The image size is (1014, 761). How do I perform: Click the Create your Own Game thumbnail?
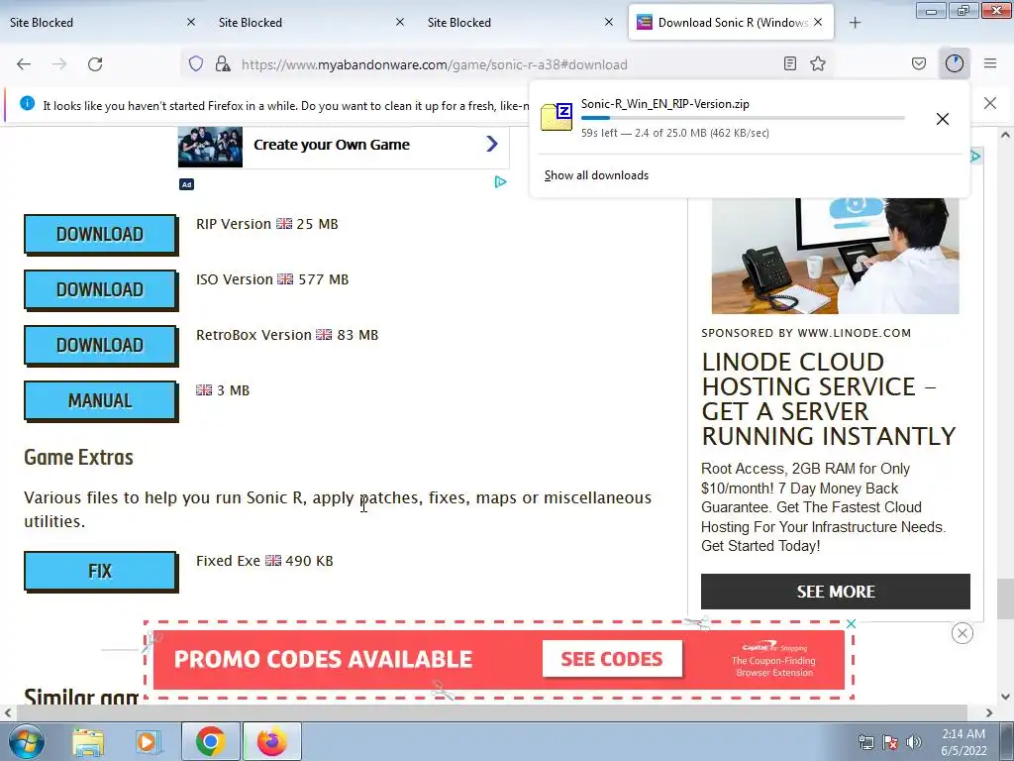[x=210, y=148]
